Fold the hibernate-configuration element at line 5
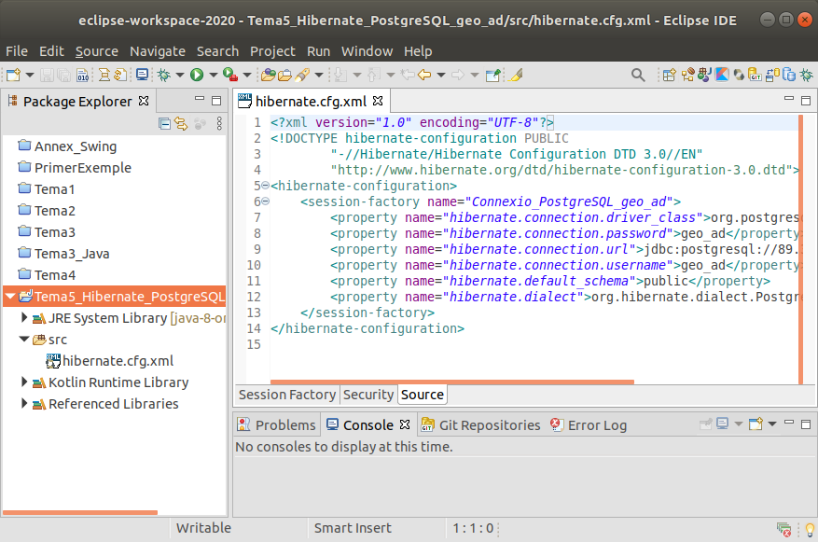This screenshot has width=818, height=542. pos(266,186)
